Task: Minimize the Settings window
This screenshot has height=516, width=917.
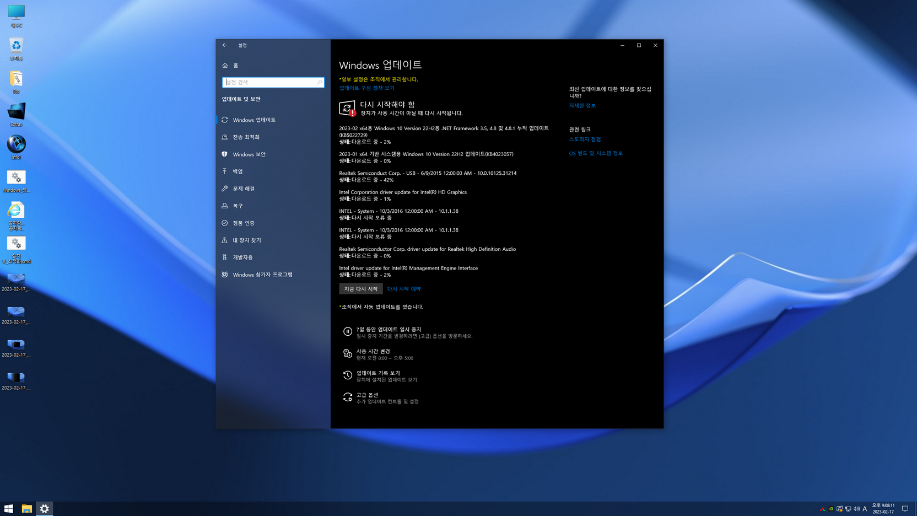Action: 622,45
